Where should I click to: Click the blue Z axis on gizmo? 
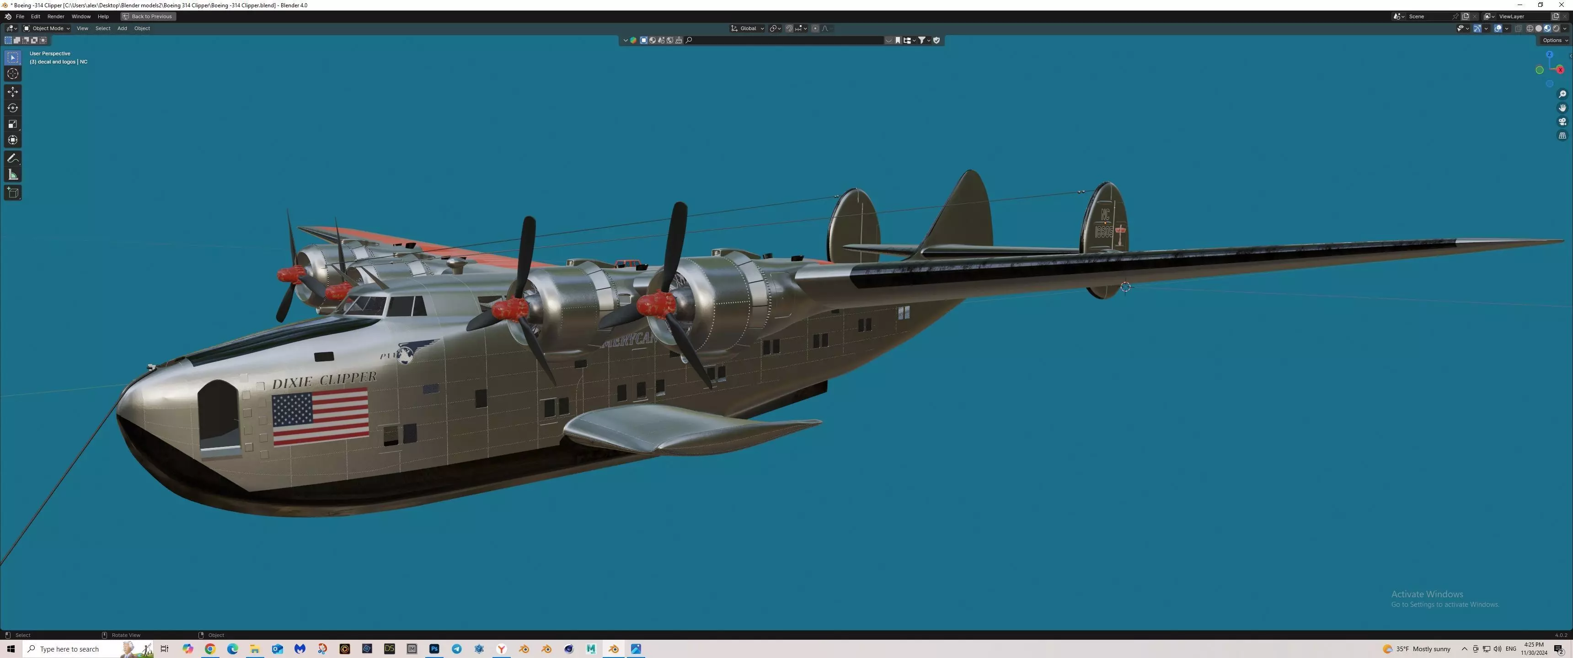pyautogui.click(x=1549, y=55)
